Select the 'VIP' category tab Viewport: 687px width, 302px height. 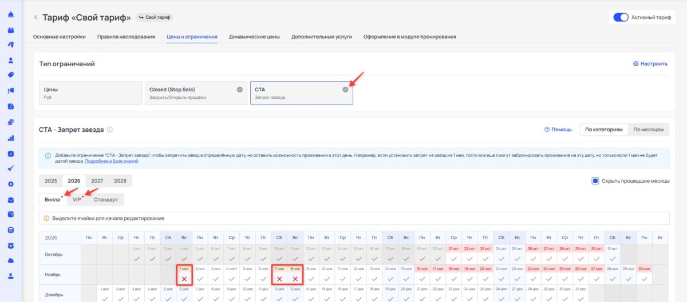pos(77,200)
